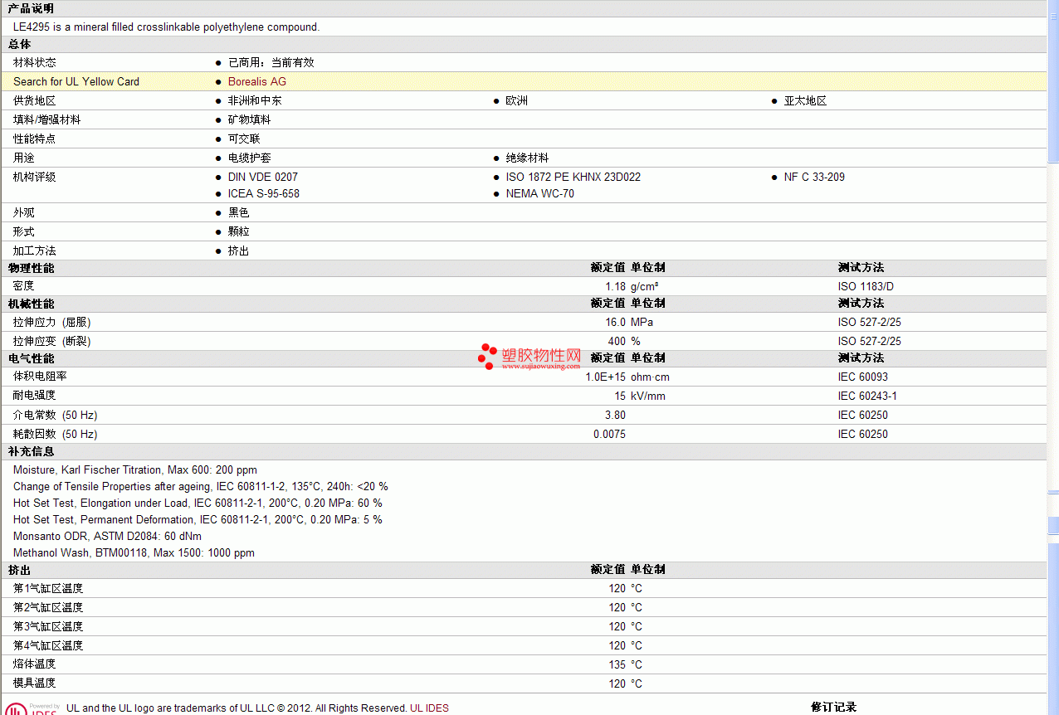Screen dimensions: 1059x715
Task: Select the 120 °C value for 第3气缸区温度
Action: [625, 626]
